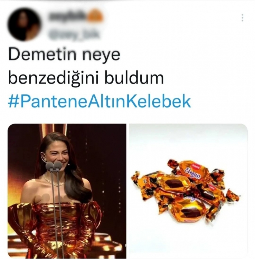
Task: Open the wrapped candies photo
Action: click(188, 191)
